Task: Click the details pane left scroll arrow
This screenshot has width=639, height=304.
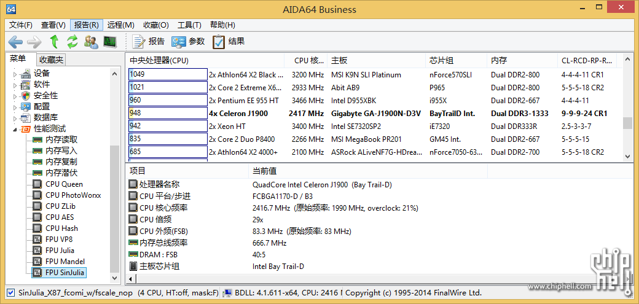Action: (130, 279)
